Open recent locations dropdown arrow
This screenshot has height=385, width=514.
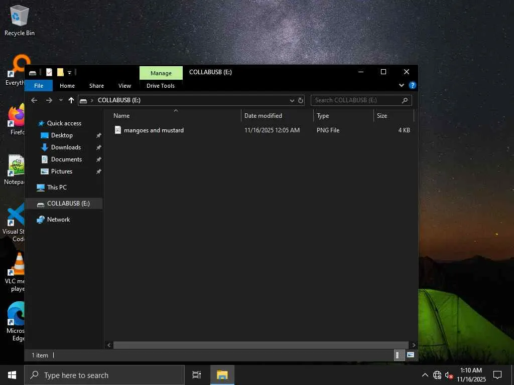coord(61,100)
